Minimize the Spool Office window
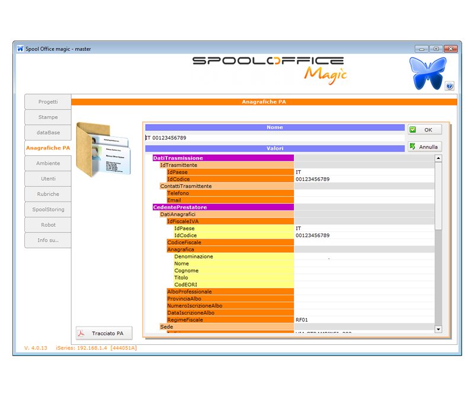Image resolution: width=474 pixels, height=403 pixels. click(421, 49)
